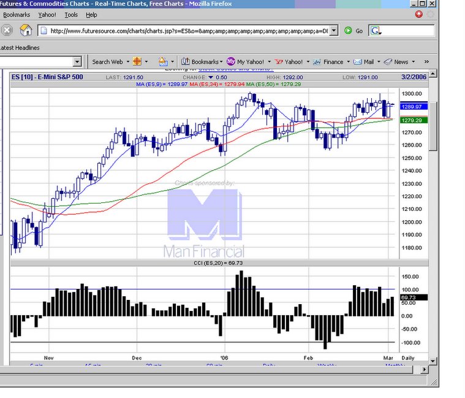This screenshot has height=398, width=465.
Task: Click the black 69.73 CCI value marker
Action: (x=414, y=297)
